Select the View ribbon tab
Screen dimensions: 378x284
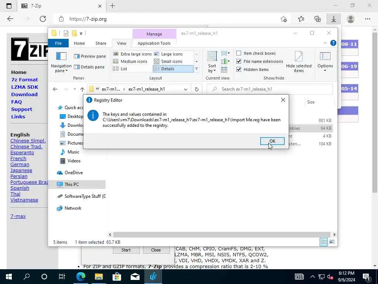point(121,43)
